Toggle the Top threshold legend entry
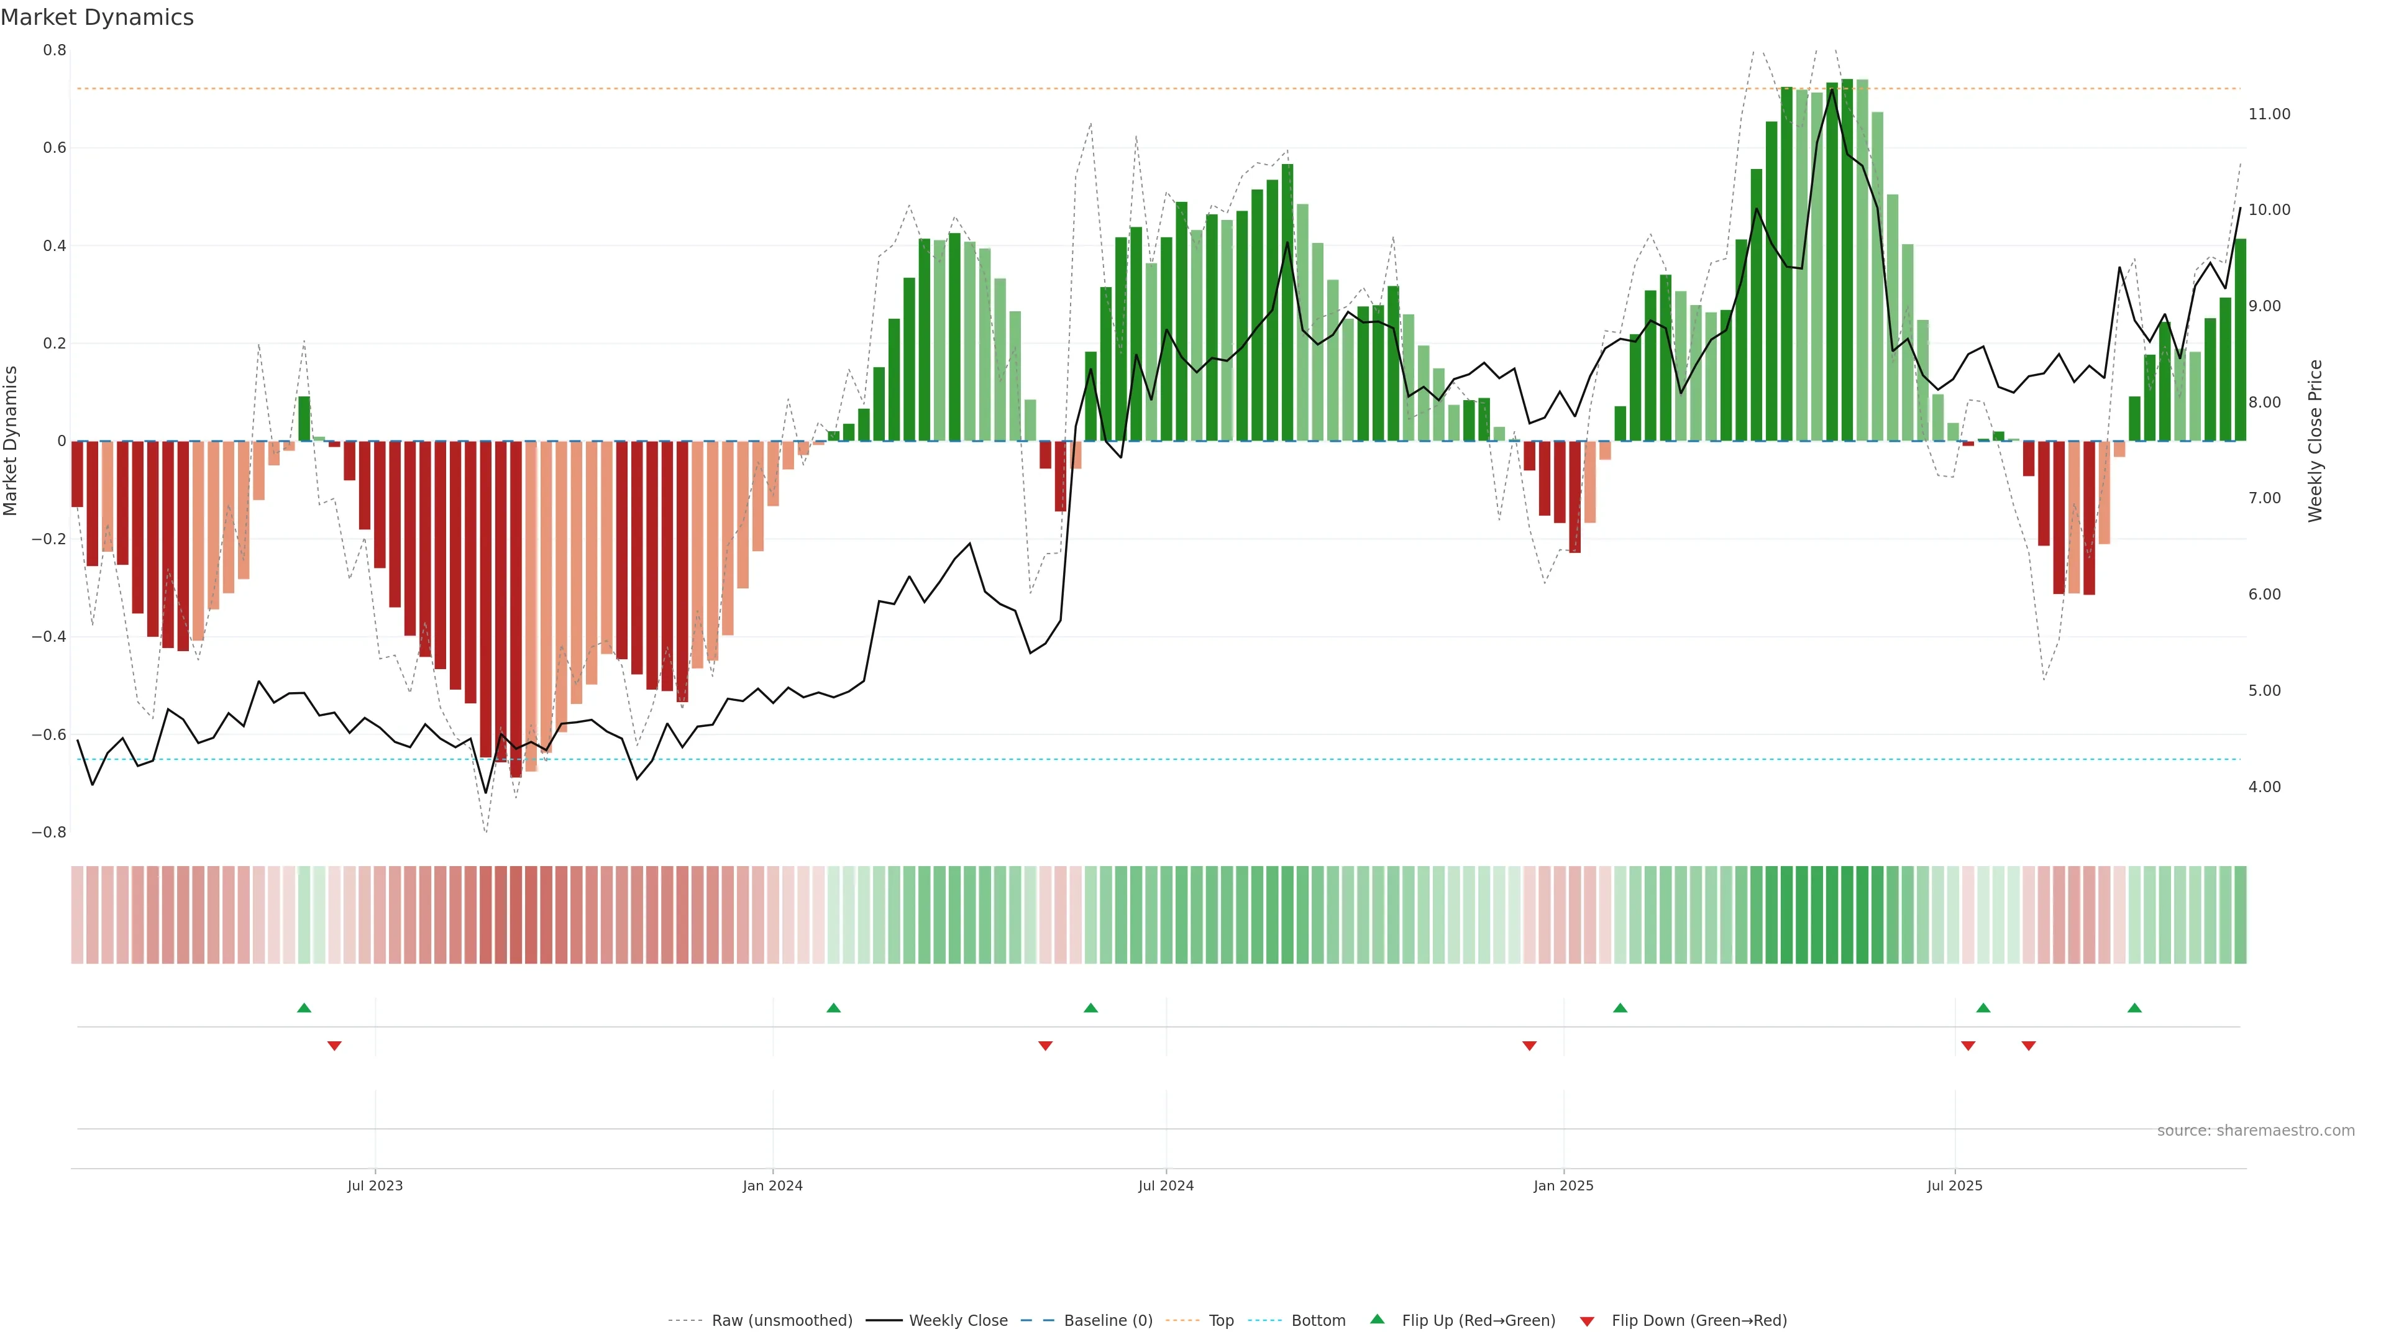This screenshot has width=2386, height=1342. coord(1221,1321)
